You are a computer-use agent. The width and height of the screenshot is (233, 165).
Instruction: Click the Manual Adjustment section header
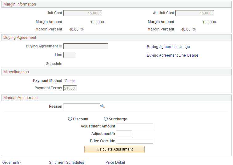click(116, 98)
